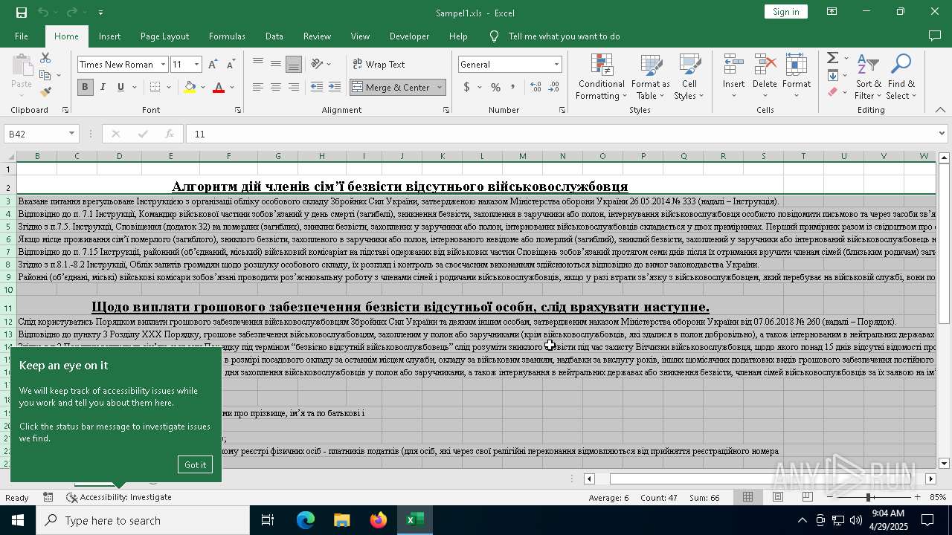The image size is (952, 535).
Task: Click the Save icon in the title bar
Action: point(22,12)
